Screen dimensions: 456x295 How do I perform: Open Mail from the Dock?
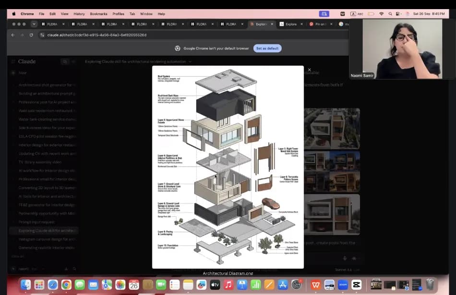click(93, 285)
